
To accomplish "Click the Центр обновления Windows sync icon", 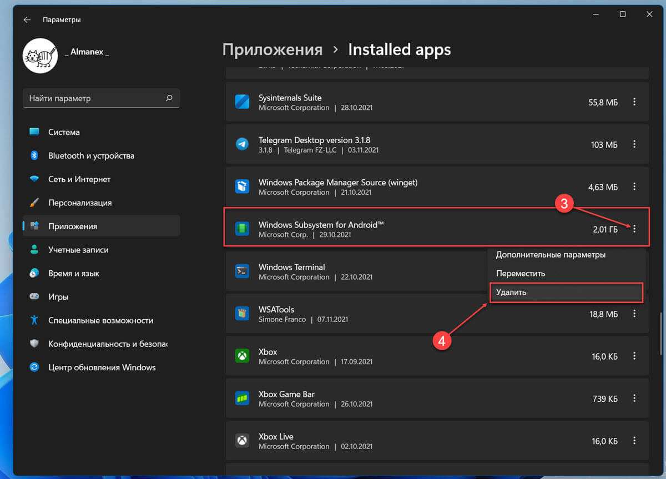I will coord(34,367).
